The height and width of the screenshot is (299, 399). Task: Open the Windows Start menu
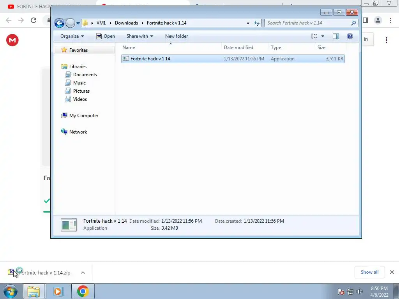11,291
